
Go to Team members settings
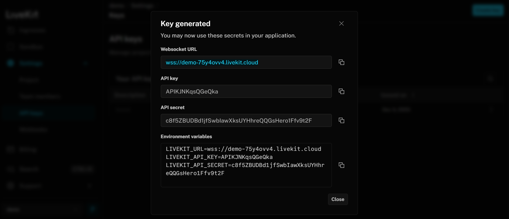coord(40,96)
